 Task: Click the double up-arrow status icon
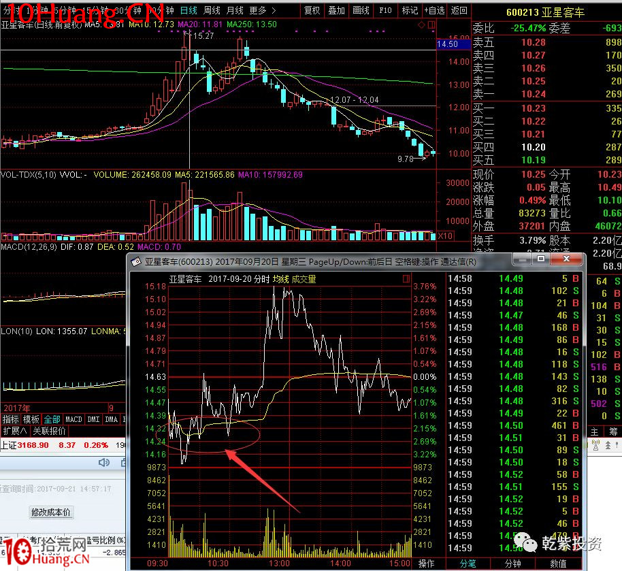pos(608,446)
